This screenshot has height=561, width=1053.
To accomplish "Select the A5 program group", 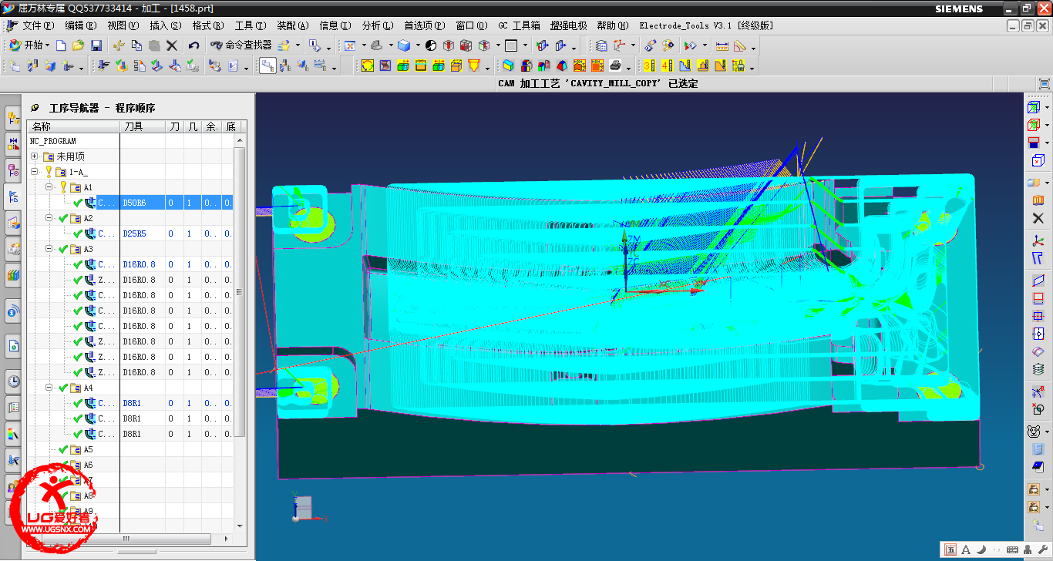I will click(88, 449).
